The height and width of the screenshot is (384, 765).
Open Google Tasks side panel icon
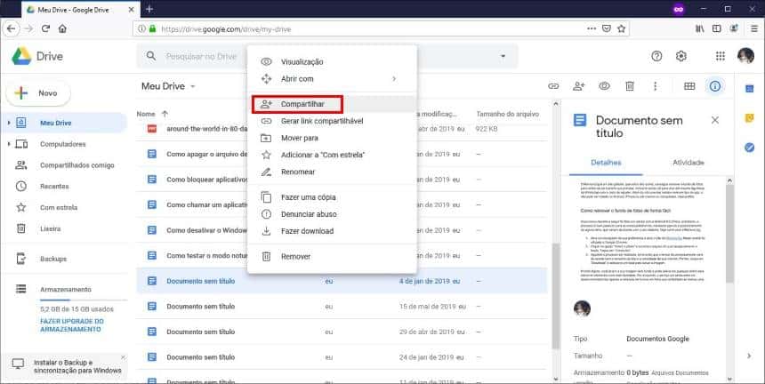coord(749,148)
